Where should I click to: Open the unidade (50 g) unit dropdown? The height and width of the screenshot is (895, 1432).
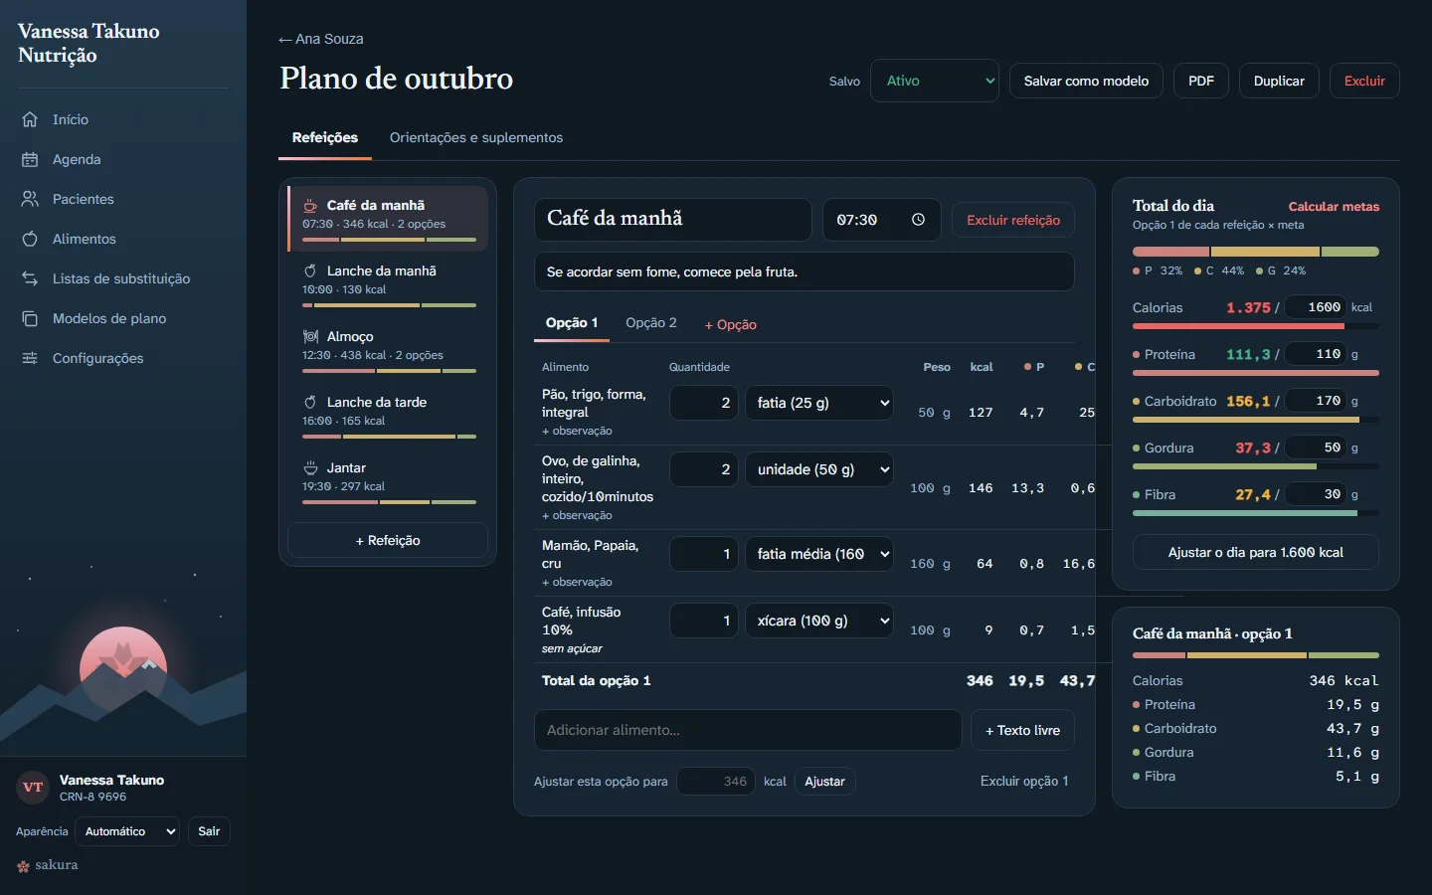(x=819, y=469)
